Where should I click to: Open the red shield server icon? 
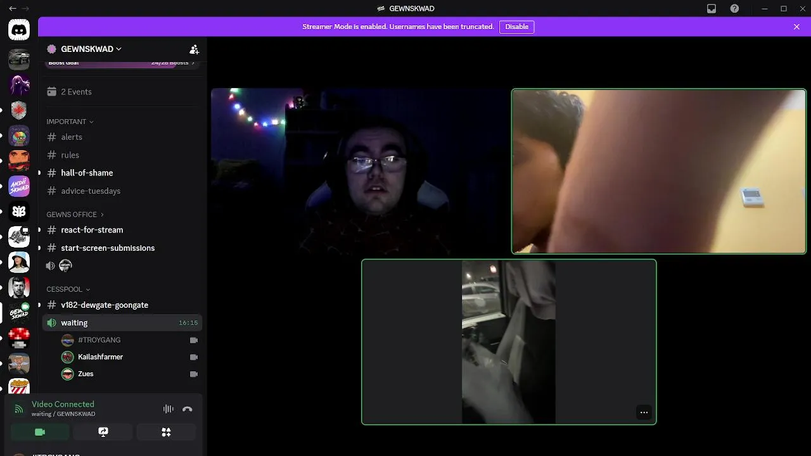click(19, 110)
